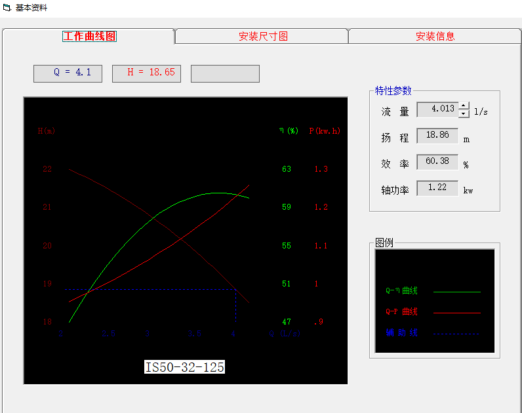Click the Q-η 曲线 legend entry
522x413 pixels.
point(401,290)
